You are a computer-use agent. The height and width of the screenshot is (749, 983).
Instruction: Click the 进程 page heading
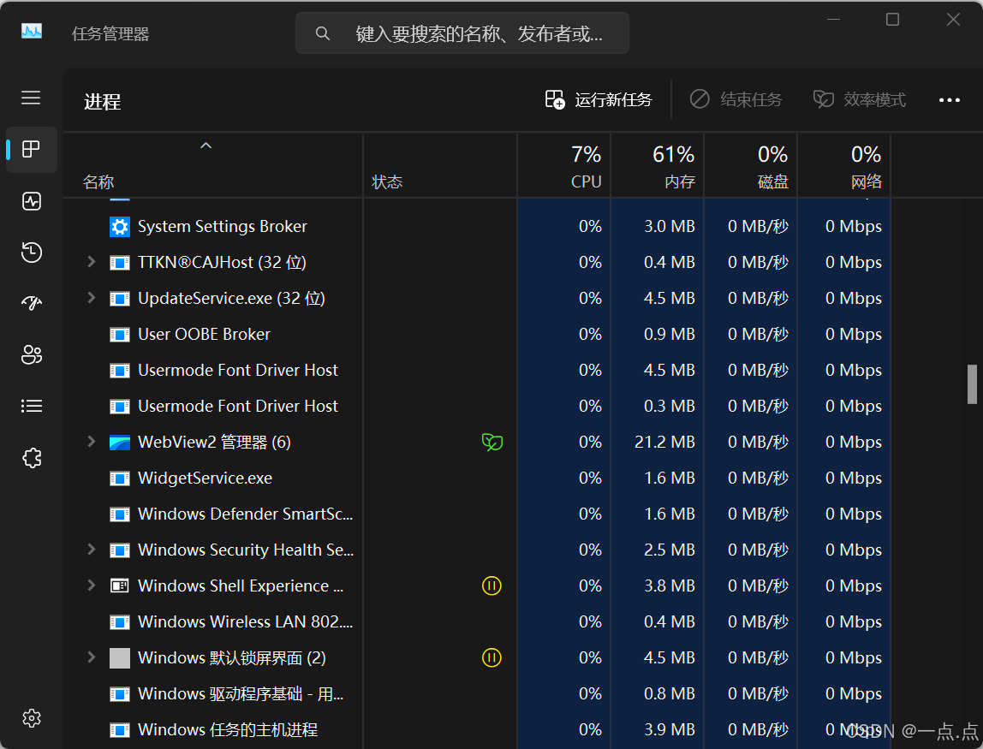click(x=102, y=102)
